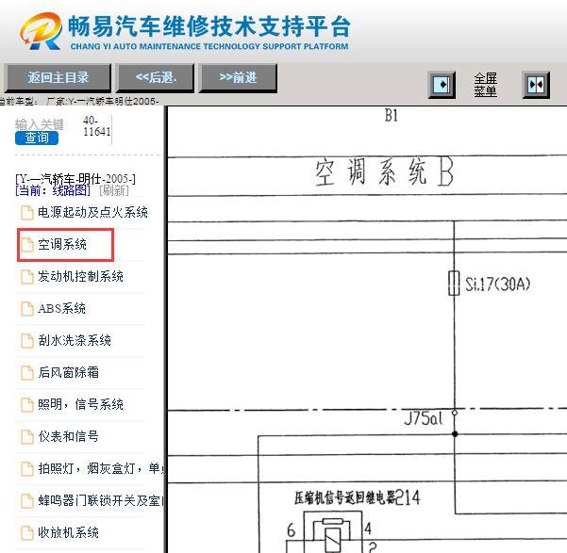Click the 刷新 refresh link
This screenshot has height=553, width=567.
[x=114, y=190]
